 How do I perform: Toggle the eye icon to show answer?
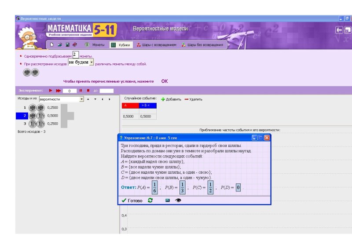[178, 200]
